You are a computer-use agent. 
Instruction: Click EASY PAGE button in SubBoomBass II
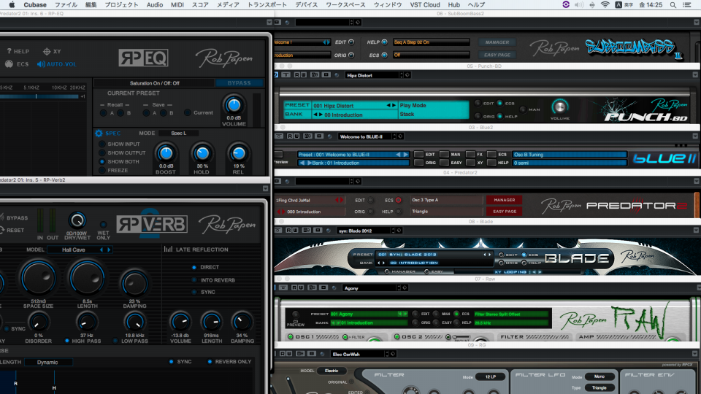pos(497,55)
